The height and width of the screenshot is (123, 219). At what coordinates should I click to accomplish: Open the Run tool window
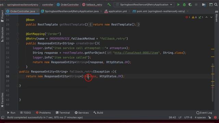11,112
